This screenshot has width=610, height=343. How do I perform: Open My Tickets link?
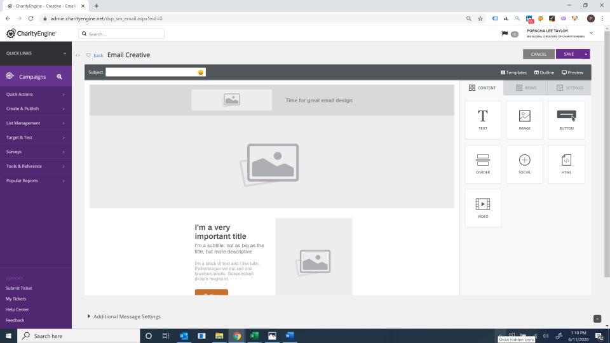coord(16,299)
